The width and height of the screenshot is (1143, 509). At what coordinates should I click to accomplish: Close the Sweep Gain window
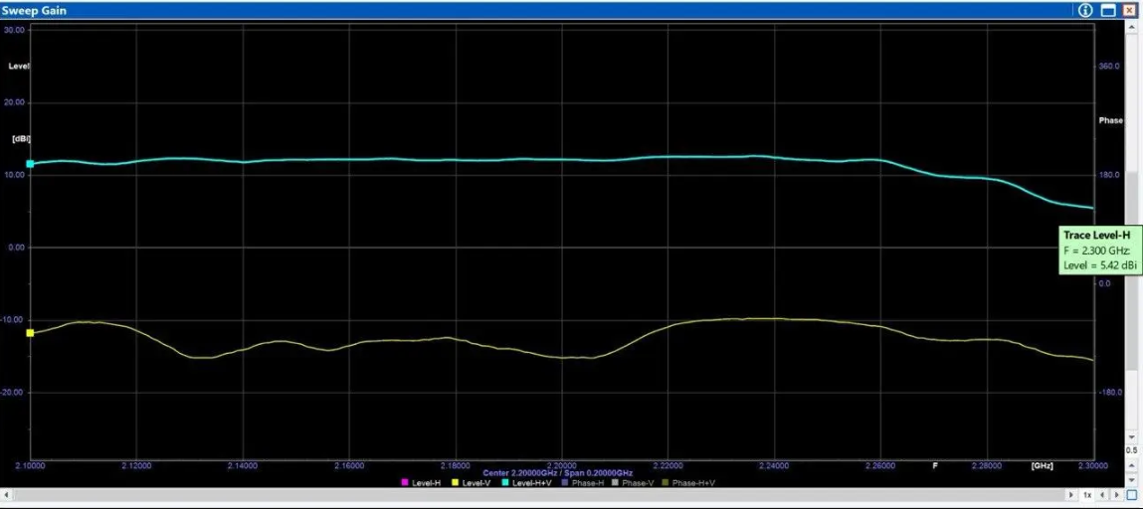tap(1129, 10)
